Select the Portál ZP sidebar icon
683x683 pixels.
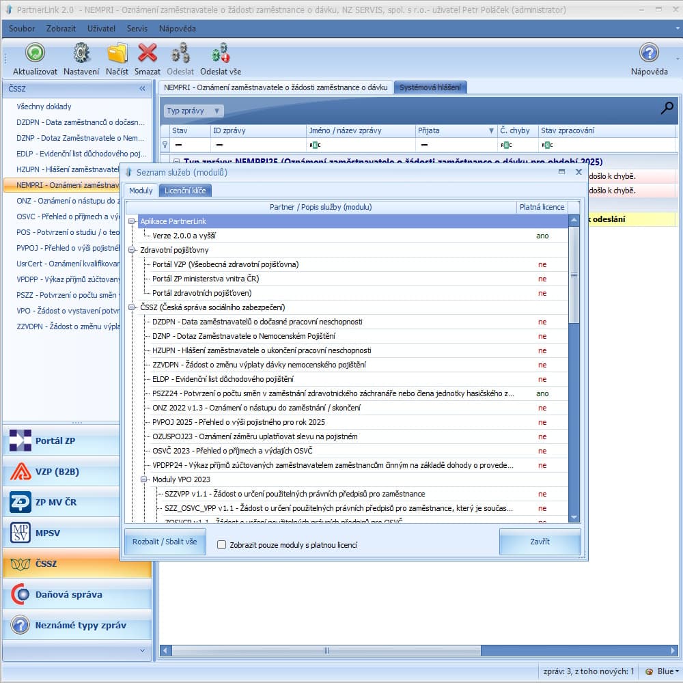click(20, 441)
